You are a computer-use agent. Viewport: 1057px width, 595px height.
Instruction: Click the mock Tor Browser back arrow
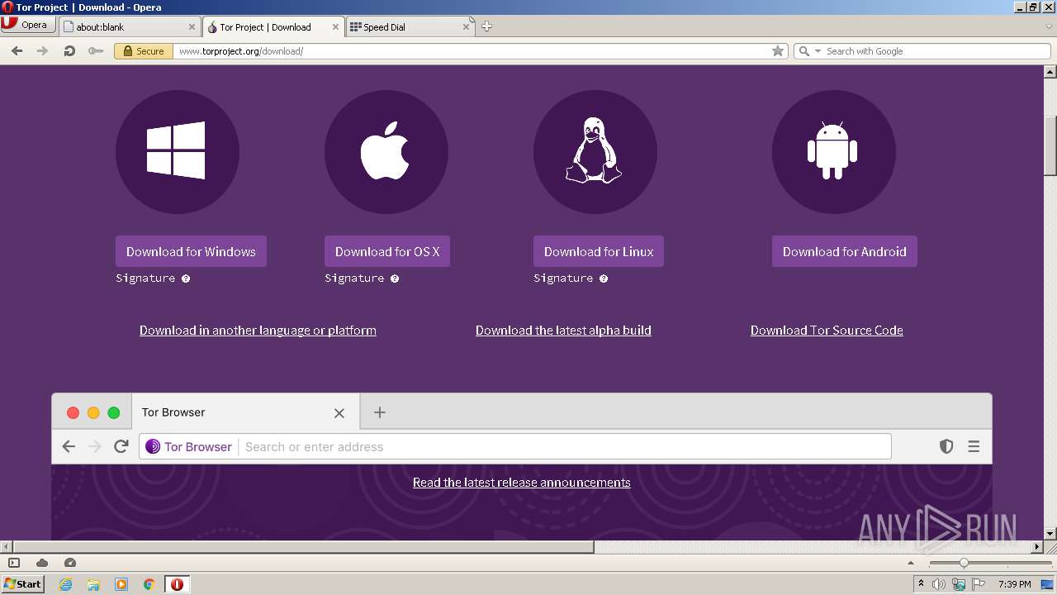pyautogui.click(x=69, y=446)
